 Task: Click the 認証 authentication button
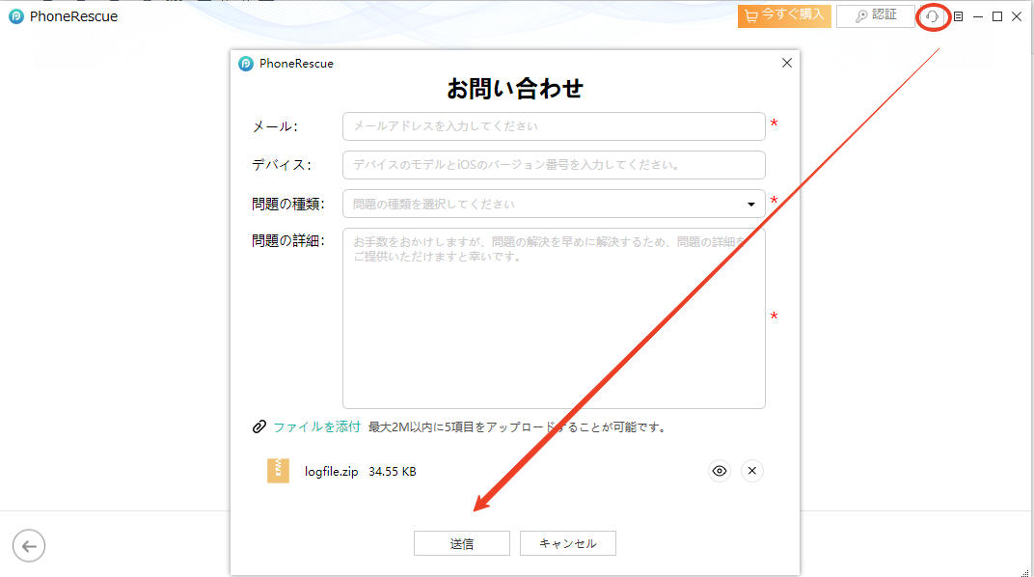coord(875,15)
